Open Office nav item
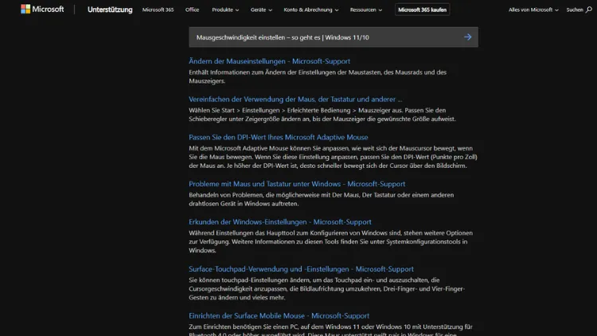Viewport: 597px width, 336px height. pos(193,10)
